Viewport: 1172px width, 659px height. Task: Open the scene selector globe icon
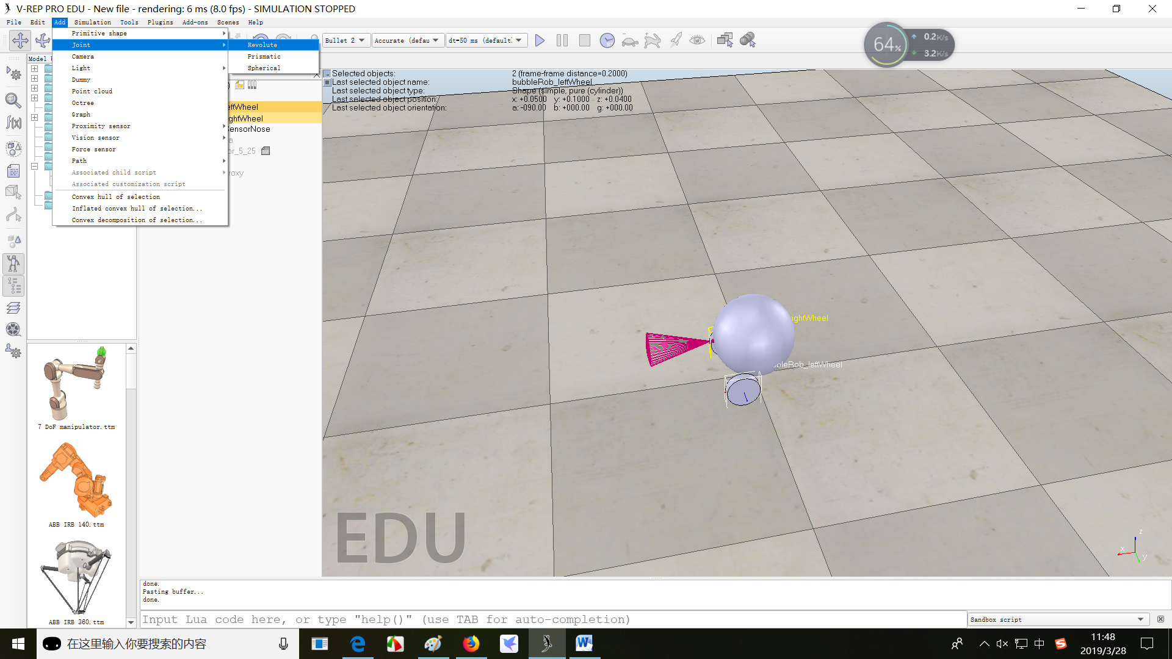pyautogui.click(x=748, y=40)
